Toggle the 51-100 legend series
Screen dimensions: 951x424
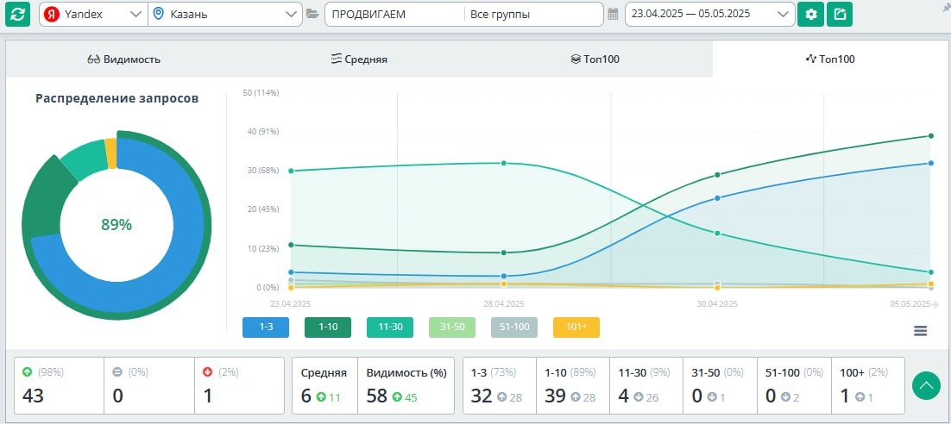(x=514, y=327)
